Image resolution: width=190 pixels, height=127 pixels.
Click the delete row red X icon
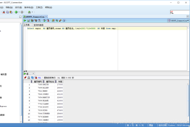coord(36,78)
